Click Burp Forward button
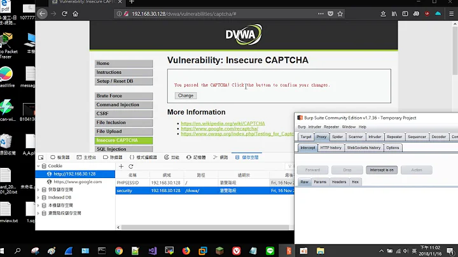 pyautogui.click(x=312, y=170)
